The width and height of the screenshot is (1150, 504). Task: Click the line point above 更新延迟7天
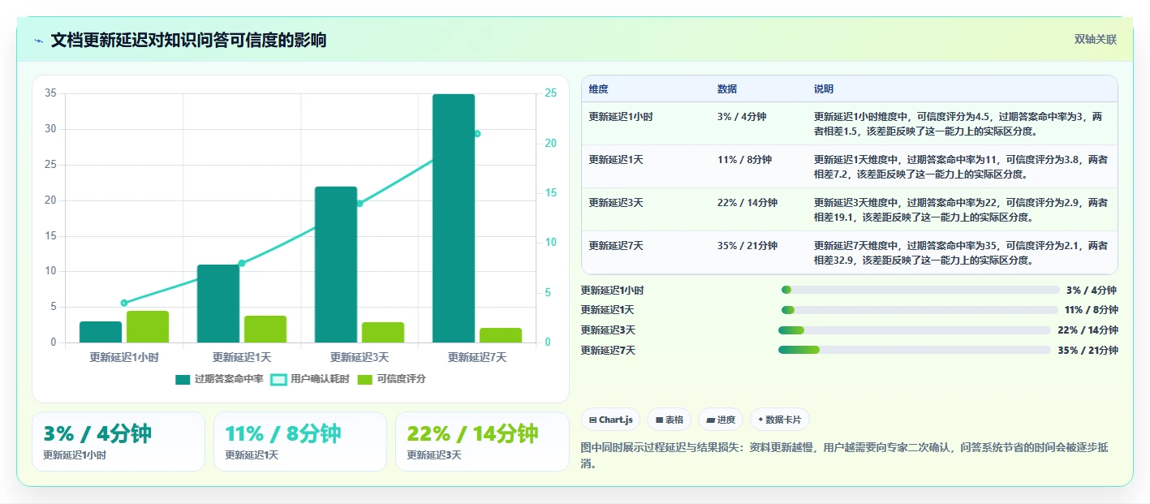477,134
